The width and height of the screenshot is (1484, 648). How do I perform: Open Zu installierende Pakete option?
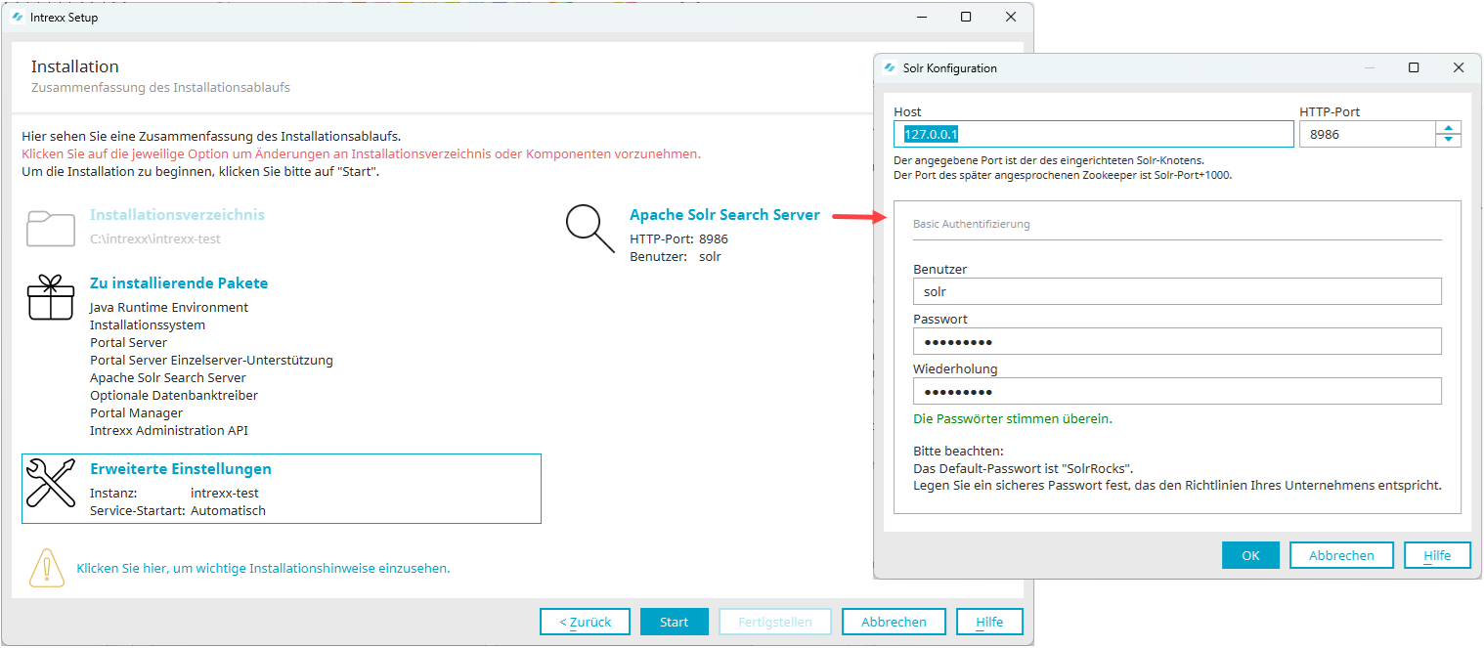point(179,283)
